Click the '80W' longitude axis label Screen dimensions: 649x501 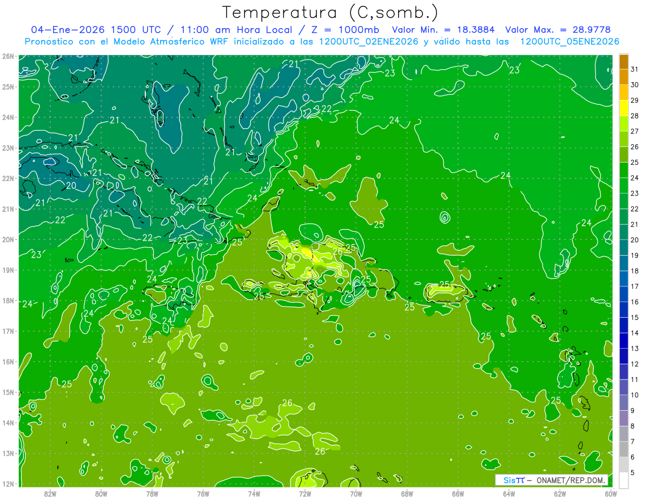(x=101, y=493)
